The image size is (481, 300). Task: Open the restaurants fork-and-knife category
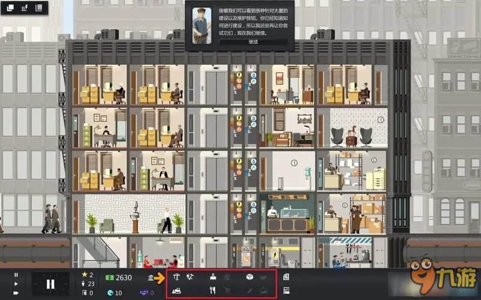[212, 290]
